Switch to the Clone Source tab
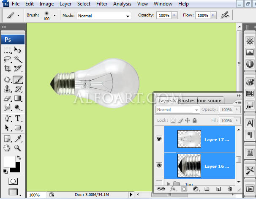 tap(209, 101)
